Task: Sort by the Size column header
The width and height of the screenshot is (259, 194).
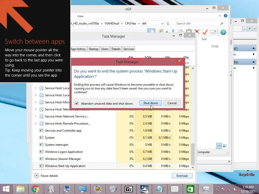Action: [204, 39]
